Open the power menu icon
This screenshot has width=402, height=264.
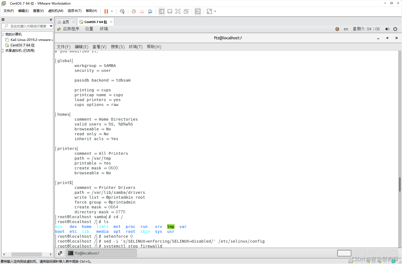coord(395,29)
